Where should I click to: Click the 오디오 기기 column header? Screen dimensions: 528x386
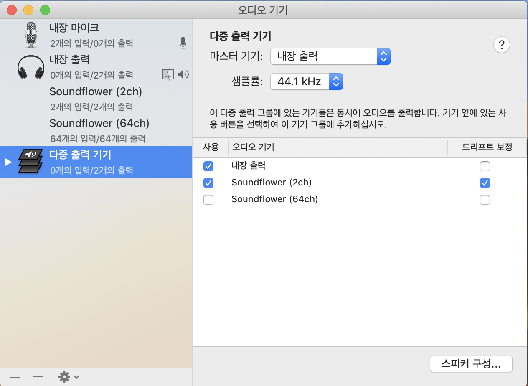(253, 147)
